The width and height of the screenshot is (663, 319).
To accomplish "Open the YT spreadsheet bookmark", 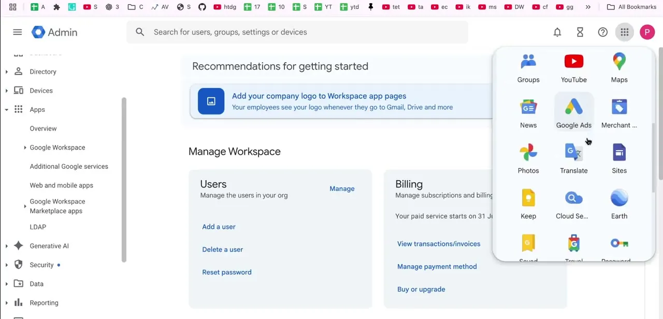I will (x=322, y=7).
